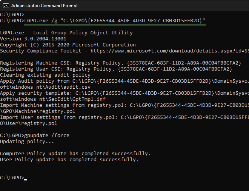Click the "Local Group Policy Object Utility" line
This screenshot has width=249, height=191.
coord(66,33)
